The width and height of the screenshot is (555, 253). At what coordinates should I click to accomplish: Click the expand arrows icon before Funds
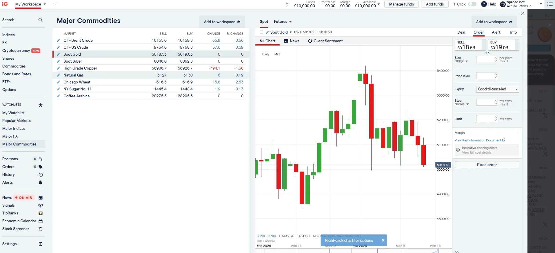(x=287, y=4)
